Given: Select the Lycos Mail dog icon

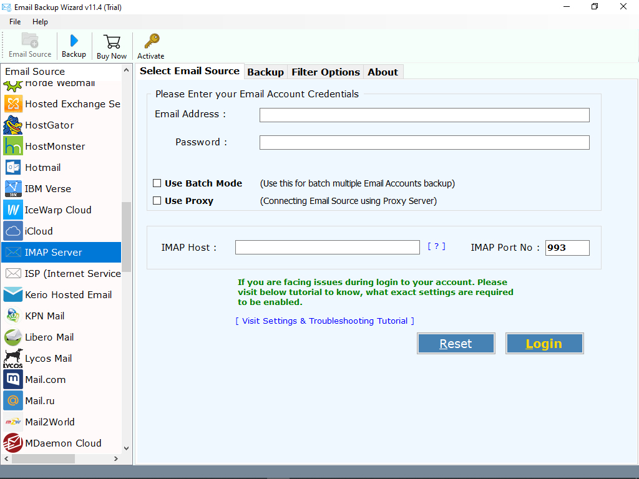Looking at the screenshot, I should [x=13, y=359].
